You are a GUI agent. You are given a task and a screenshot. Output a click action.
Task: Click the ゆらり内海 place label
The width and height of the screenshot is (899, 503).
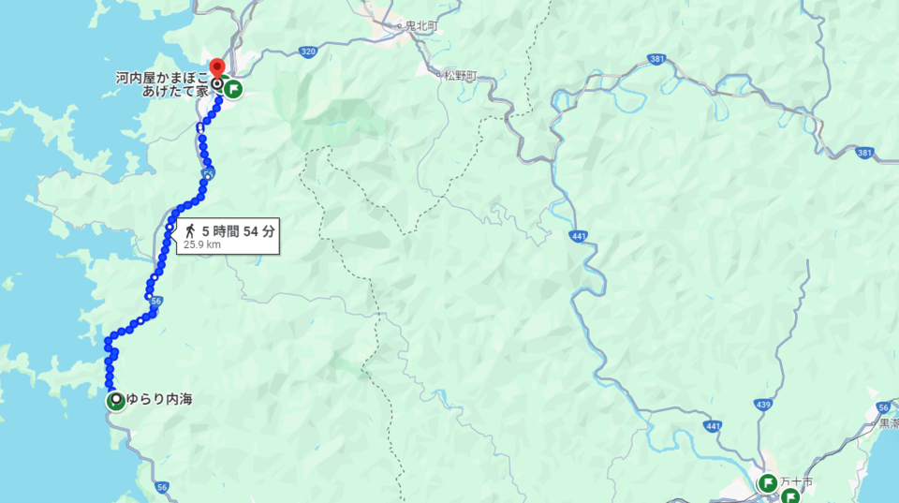(159, 399)
